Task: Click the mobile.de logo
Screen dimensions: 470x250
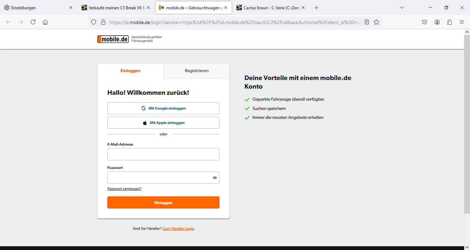Action: tap(113, 39)
